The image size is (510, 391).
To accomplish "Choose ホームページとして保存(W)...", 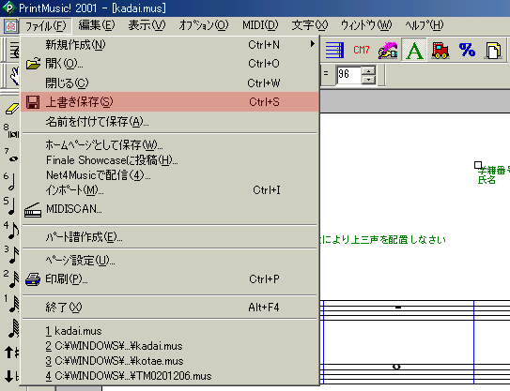I will pyautogui.click(x=169, y=144).
